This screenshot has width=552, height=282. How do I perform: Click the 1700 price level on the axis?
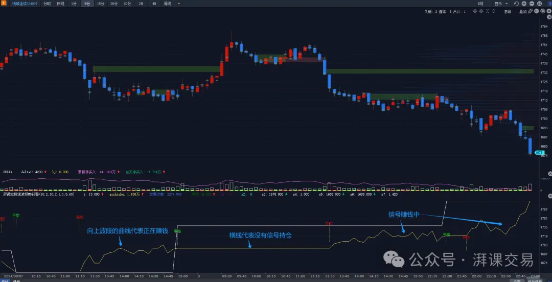coord(543,119)
